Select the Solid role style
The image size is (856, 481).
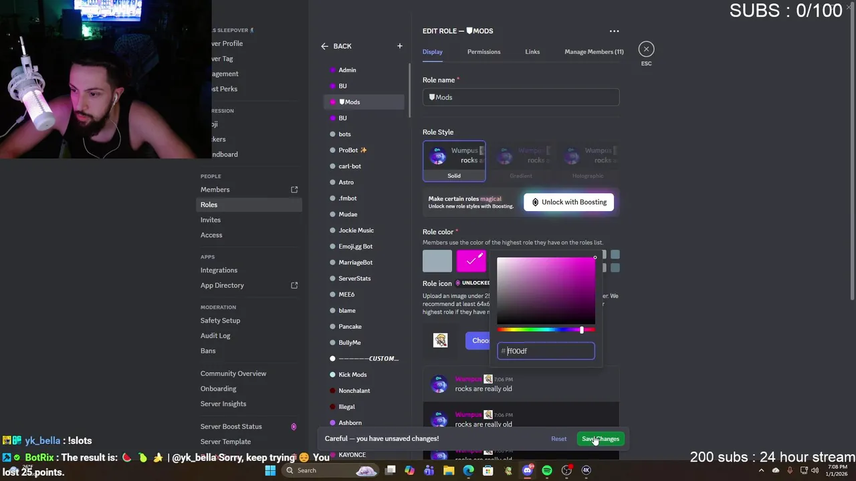(x=454, y=161)
